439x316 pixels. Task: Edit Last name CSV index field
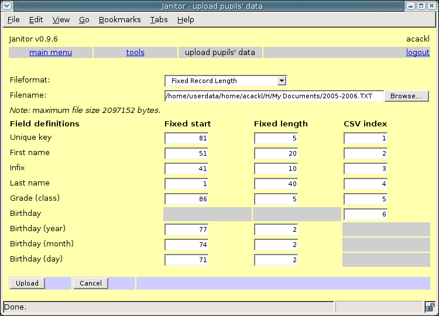coord(366,184)
